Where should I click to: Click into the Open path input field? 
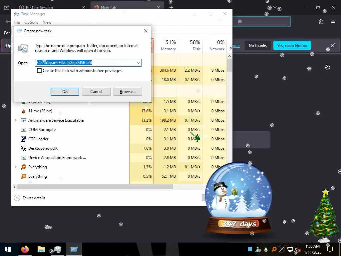[x=86, y=63]
